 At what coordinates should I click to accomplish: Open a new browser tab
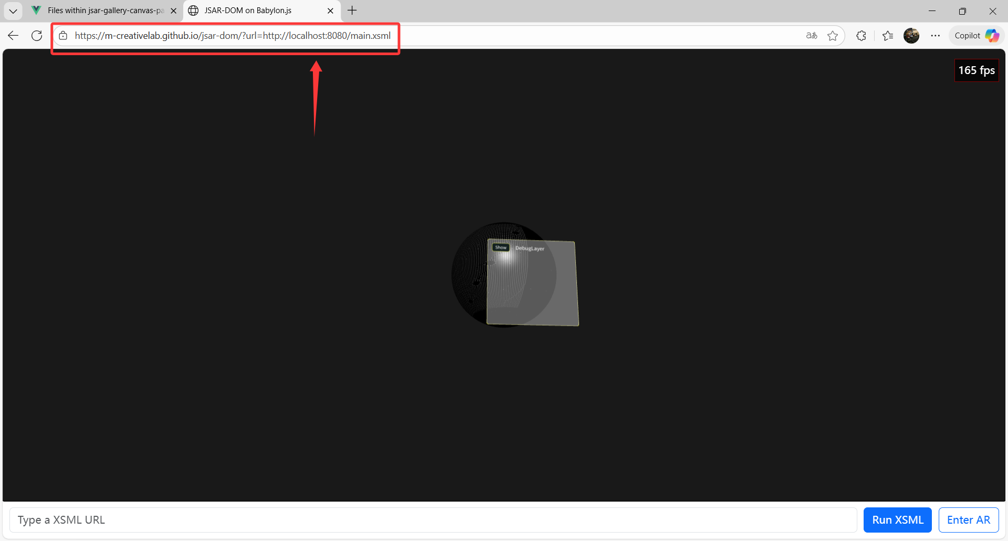(x=352, y=11)
